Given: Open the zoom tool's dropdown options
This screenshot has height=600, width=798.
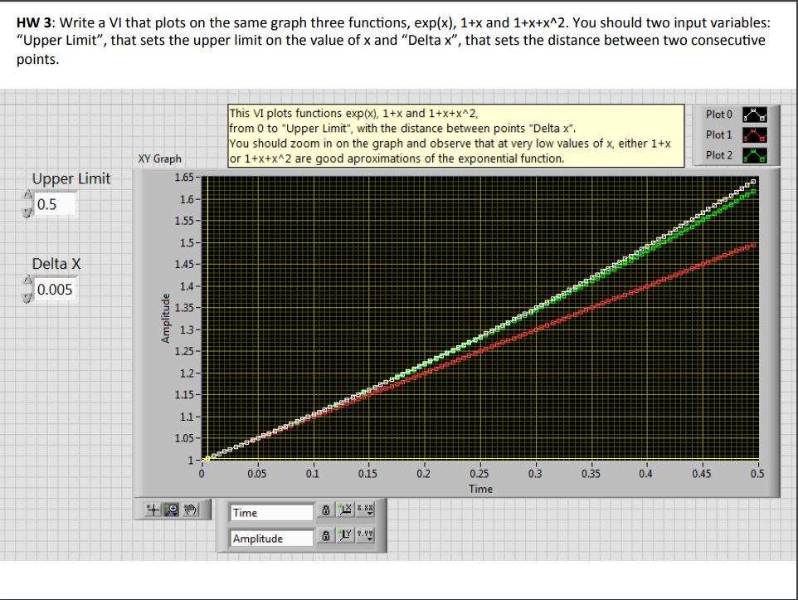Looking at the screenshot, I should pos(174,516).
